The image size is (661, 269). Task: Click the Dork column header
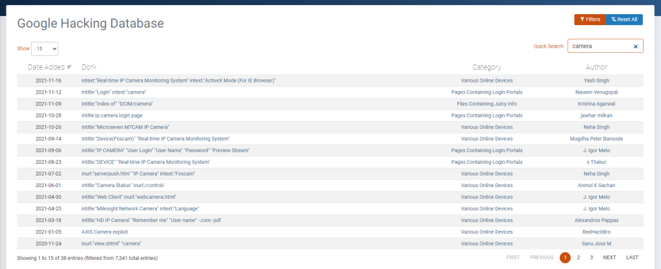coord(89,67)
